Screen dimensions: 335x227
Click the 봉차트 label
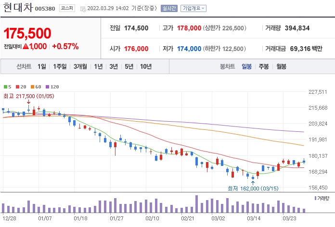coord(227,66)
